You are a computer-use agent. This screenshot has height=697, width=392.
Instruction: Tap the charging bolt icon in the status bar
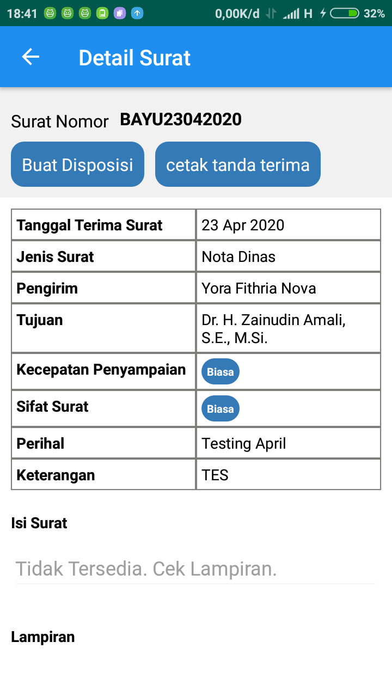tap(323, 14)
